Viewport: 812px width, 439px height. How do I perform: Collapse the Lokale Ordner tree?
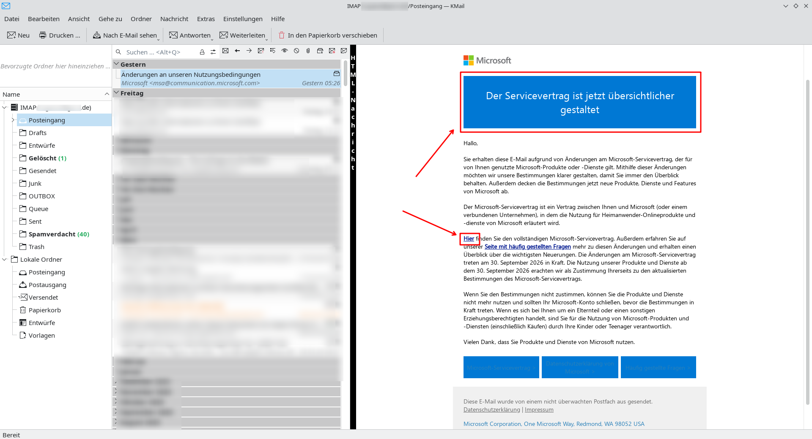coord(4,260)
